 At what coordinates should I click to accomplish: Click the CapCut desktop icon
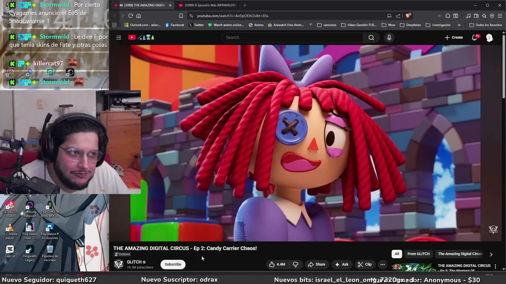(10, 252)
